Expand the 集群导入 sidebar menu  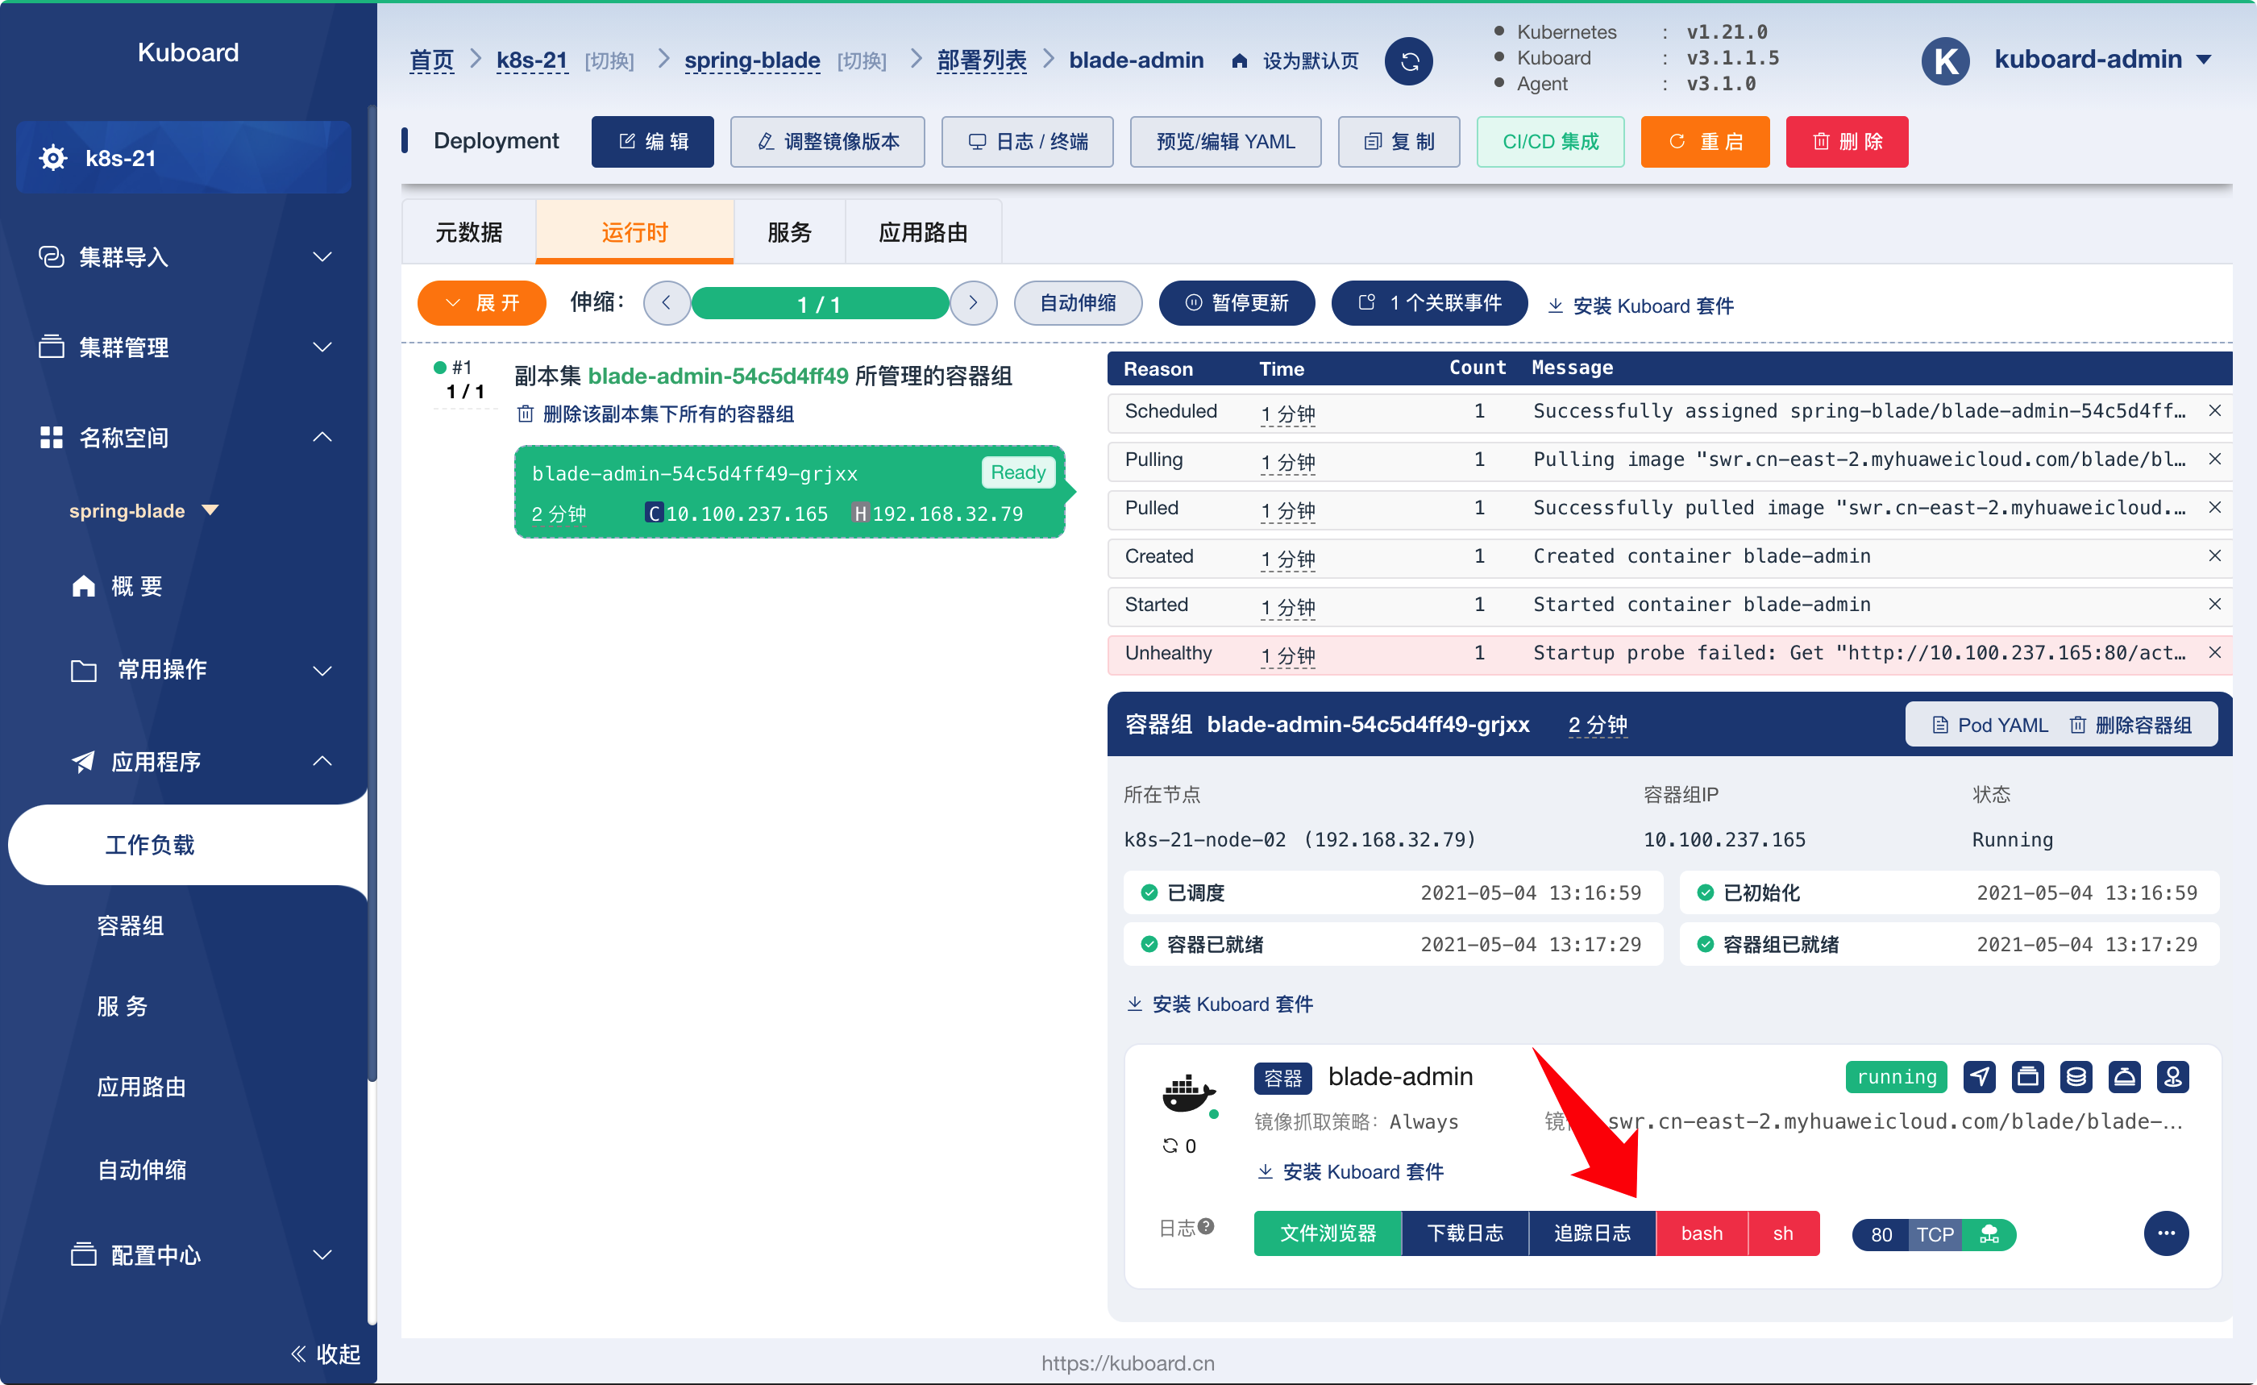tap(322, 256)
